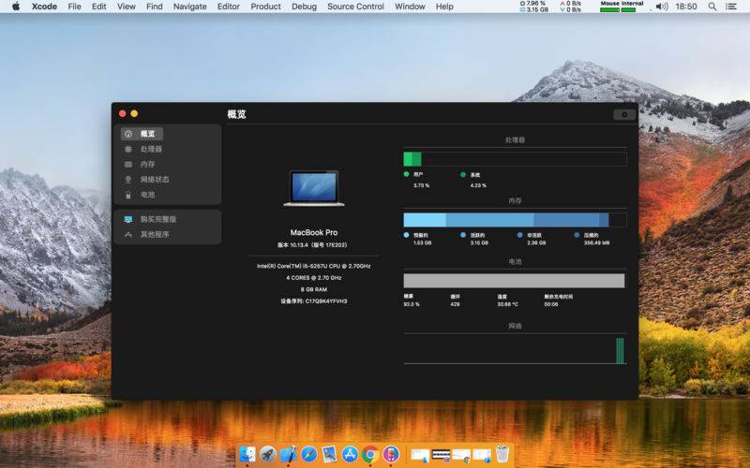Launch Google Chrome from the Dock
The image size is (750, 468).
[x=370, y=454]
